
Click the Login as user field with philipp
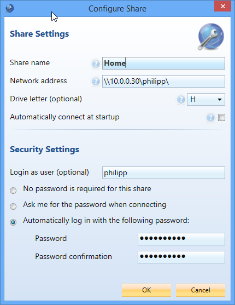163,172
